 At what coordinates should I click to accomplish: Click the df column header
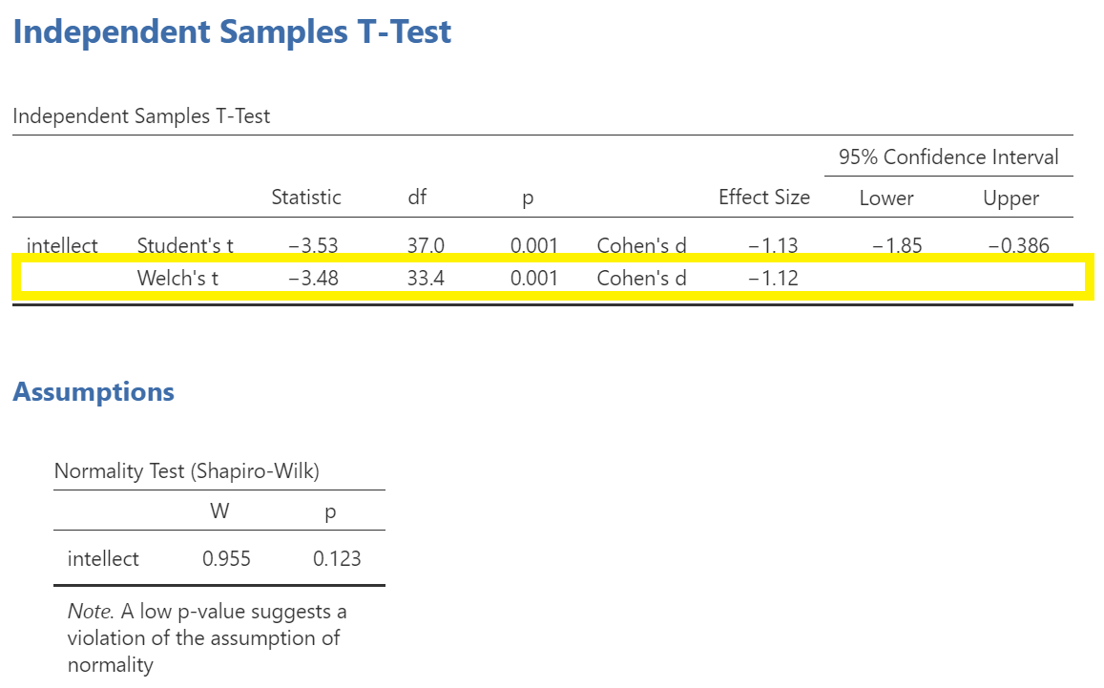point(417,198)
